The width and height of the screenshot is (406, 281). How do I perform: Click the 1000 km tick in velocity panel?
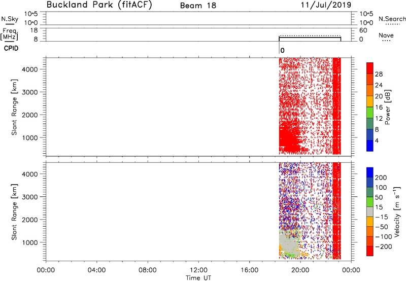(30, 242)
